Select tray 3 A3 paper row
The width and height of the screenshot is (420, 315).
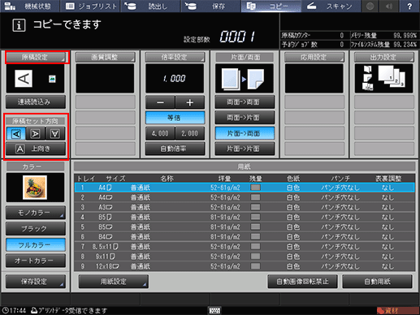(245, 207)
